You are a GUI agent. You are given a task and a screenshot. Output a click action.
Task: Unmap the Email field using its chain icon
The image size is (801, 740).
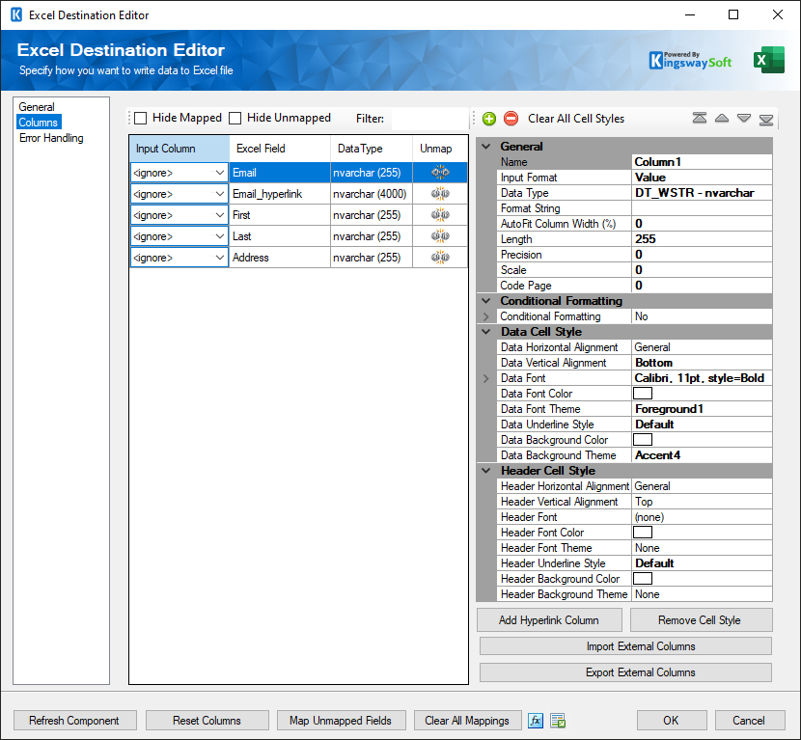click(440, 172)
